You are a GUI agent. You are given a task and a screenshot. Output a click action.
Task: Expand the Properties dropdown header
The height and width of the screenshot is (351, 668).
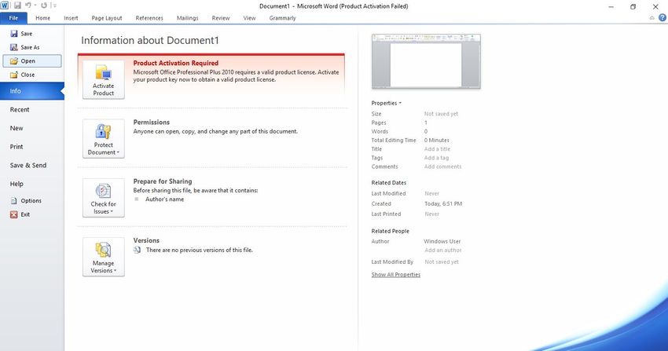[x=386, y=103]
